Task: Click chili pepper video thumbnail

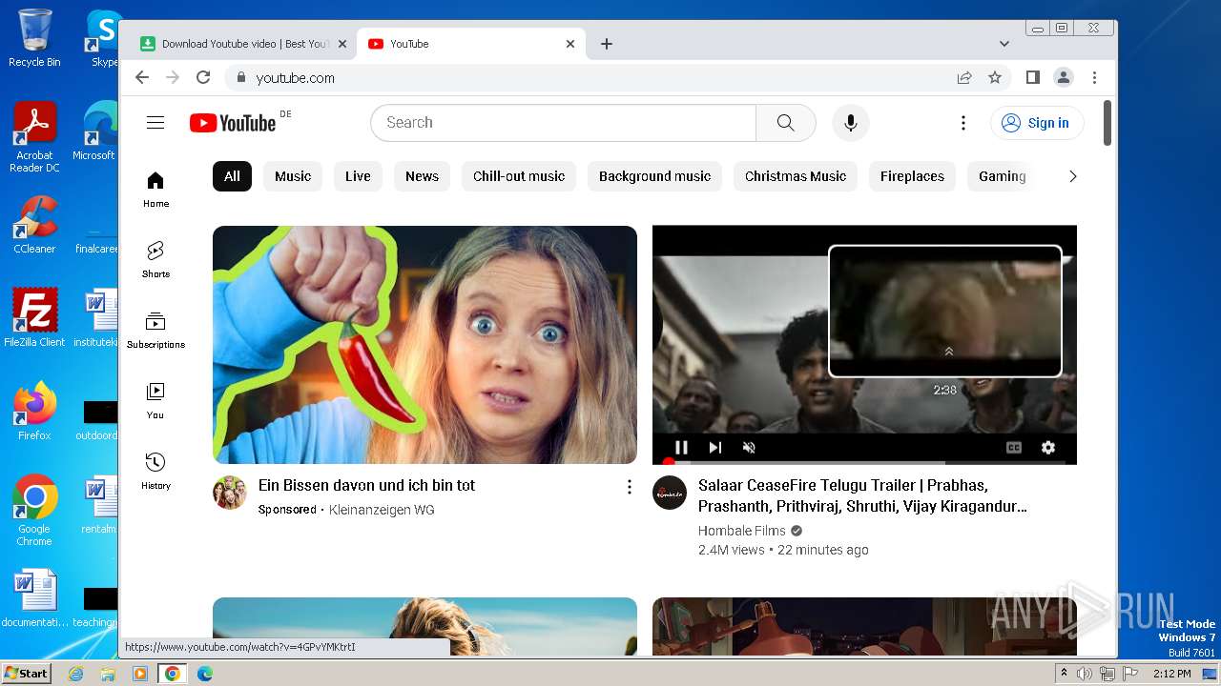Action: point(424,345)
